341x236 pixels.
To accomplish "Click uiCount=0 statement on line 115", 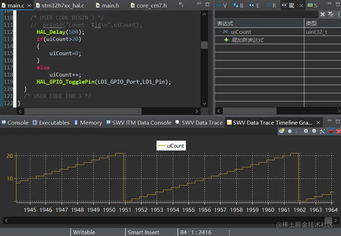I will [65, 53].
